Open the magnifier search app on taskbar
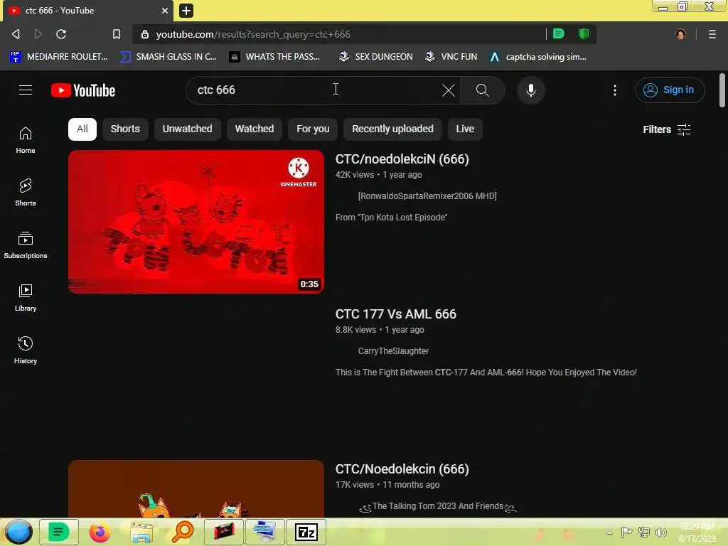This screenshot has height=546, width=728. tap(183, 532)
